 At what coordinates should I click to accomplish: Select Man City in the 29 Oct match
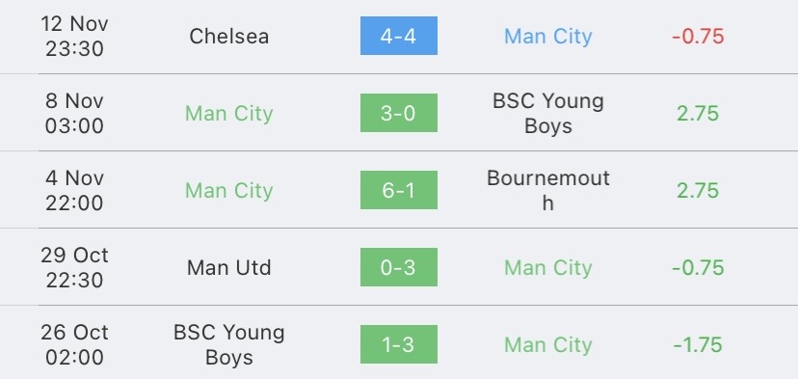pyautogui.click(x=548, y=268)
